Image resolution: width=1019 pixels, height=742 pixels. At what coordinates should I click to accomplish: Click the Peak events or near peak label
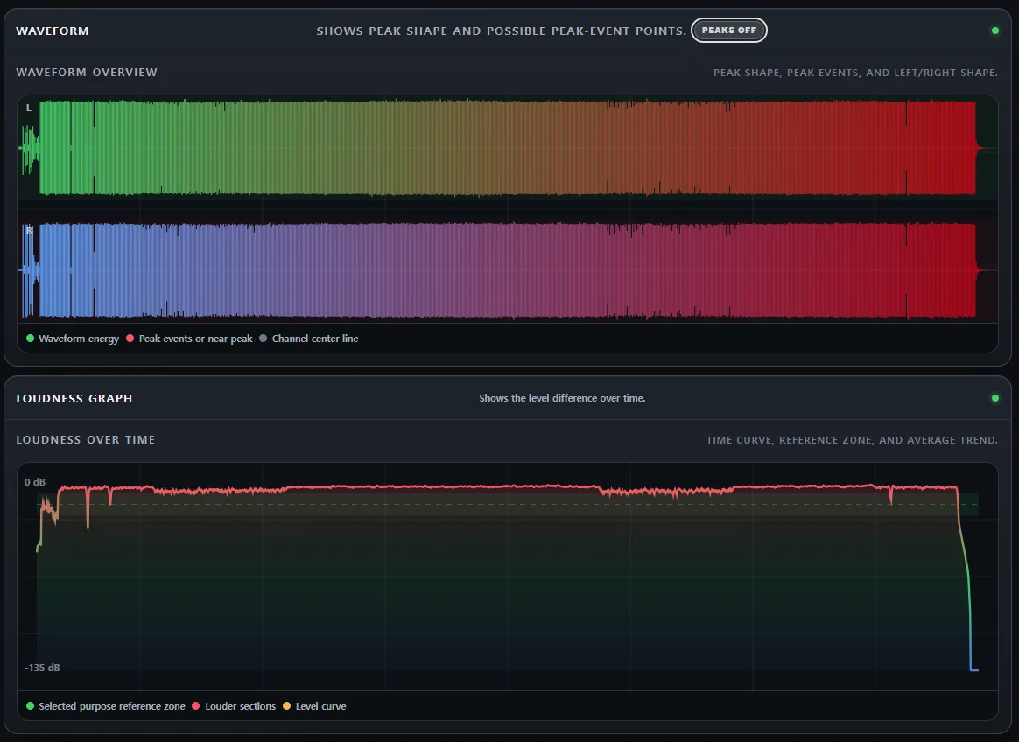195,339
